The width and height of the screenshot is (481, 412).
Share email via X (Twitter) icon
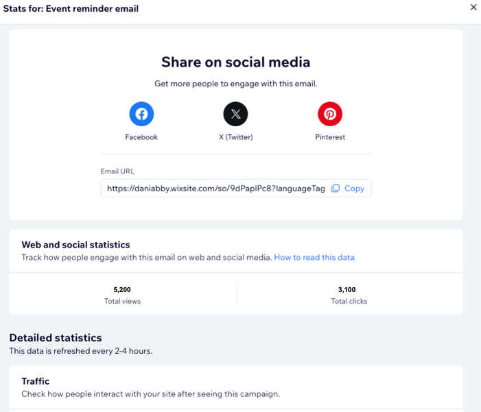pyautogui.click(x=235, y=114)
